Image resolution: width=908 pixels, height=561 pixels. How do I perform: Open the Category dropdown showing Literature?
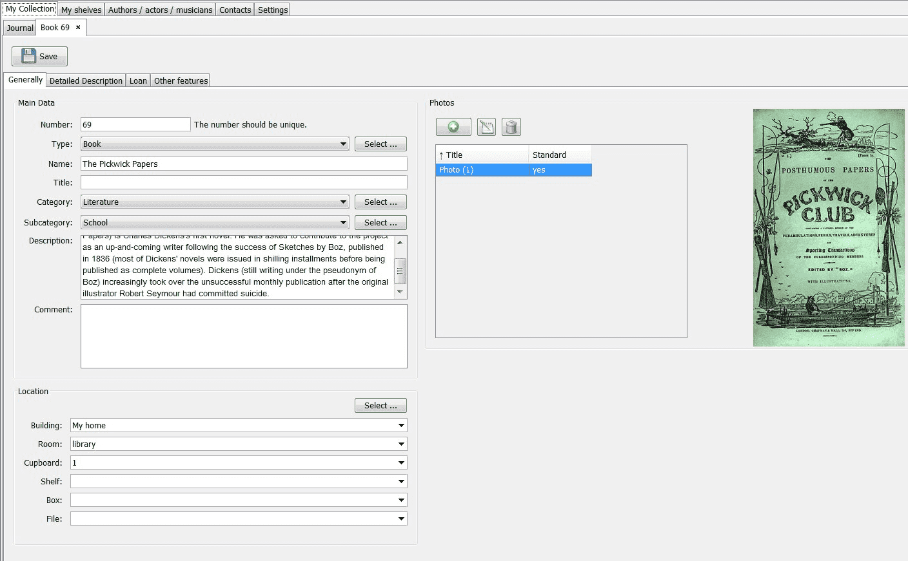tap(343, 202)
